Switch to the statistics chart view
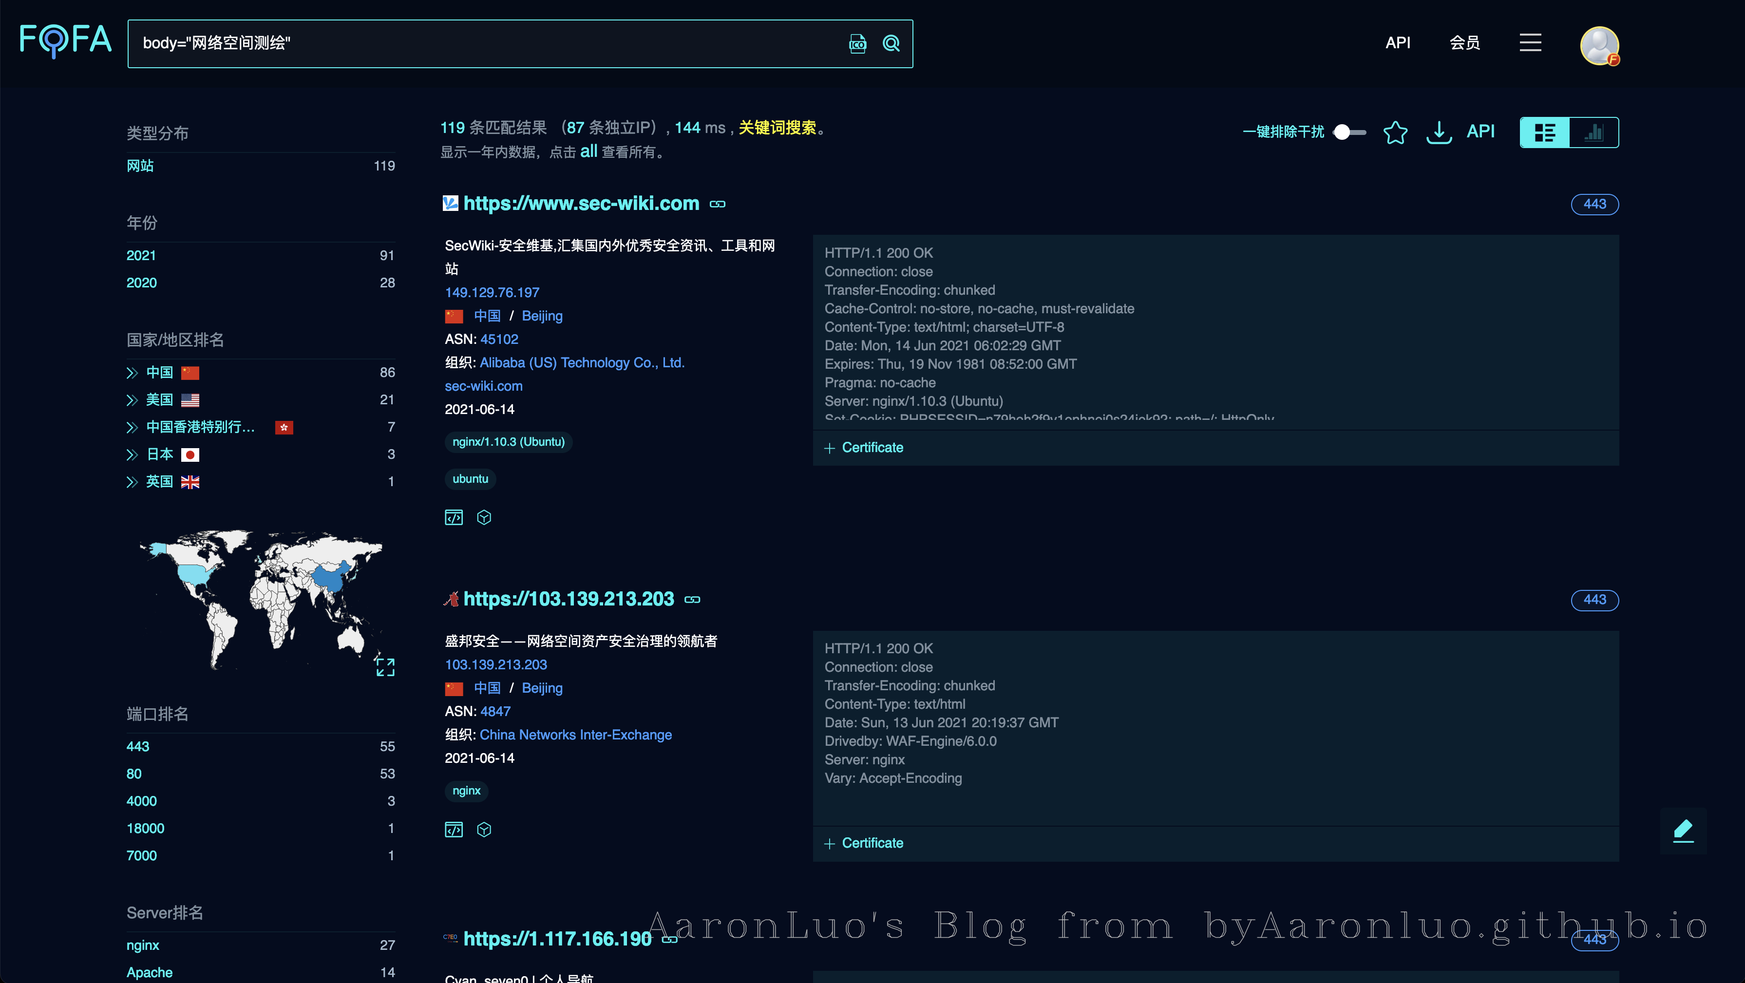Image resolution: width=1745 pixels, height=983 pixels. pos(1594,132)
